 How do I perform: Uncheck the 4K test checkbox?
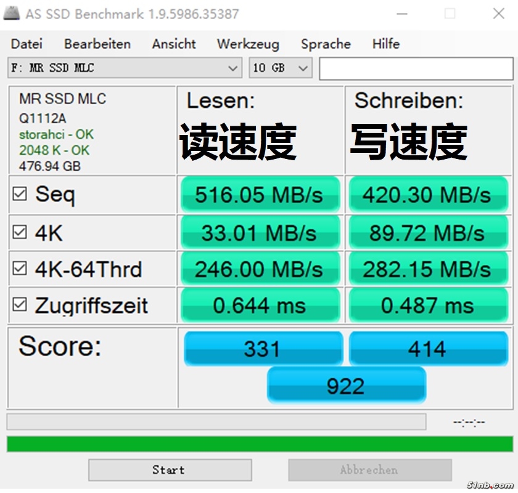pos(20,232)
